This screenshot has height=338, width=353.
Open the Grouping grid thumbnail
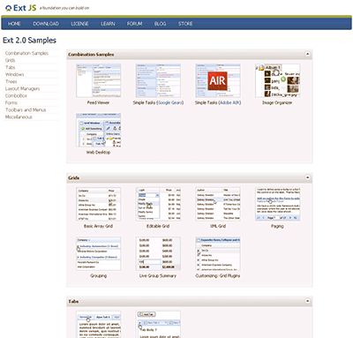(x=98, y=254)
